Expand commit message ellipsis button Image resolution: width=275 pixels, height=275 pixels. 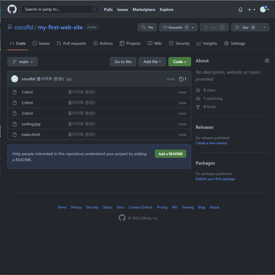[69, 79]
